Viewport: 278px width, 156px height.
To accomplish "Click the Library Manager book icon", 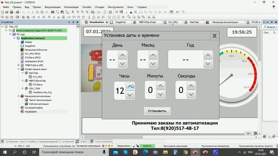I will click(22, 50).
